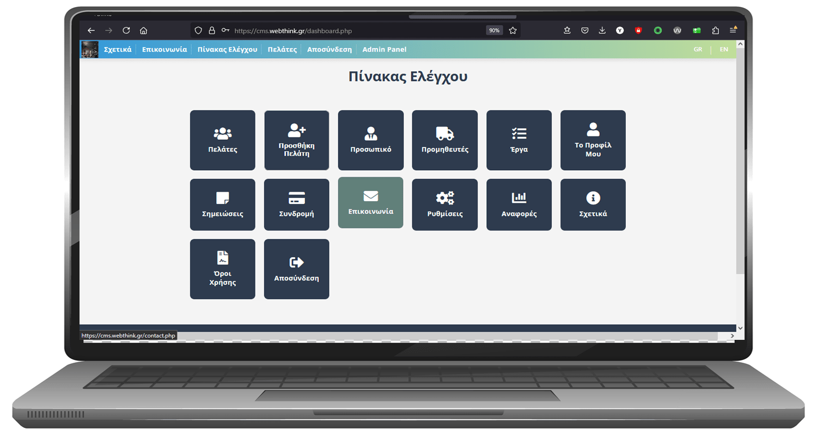Open the Αναφορές chart tile
Viewport: 817px width, 435px height.
(x=519, y=204)
